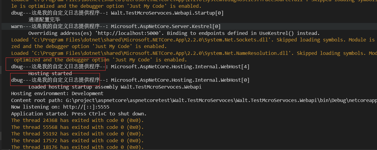The image size is (377, 150).
Task: Select 'Hosting environment: Development' line
Action: (57, 94)
